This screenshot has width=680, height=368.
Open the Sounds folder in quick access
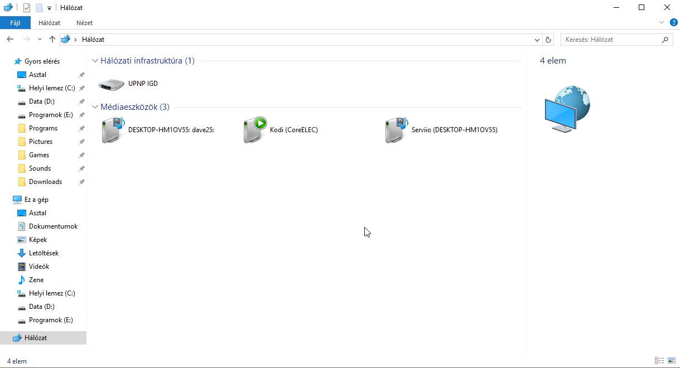[40, 168]
